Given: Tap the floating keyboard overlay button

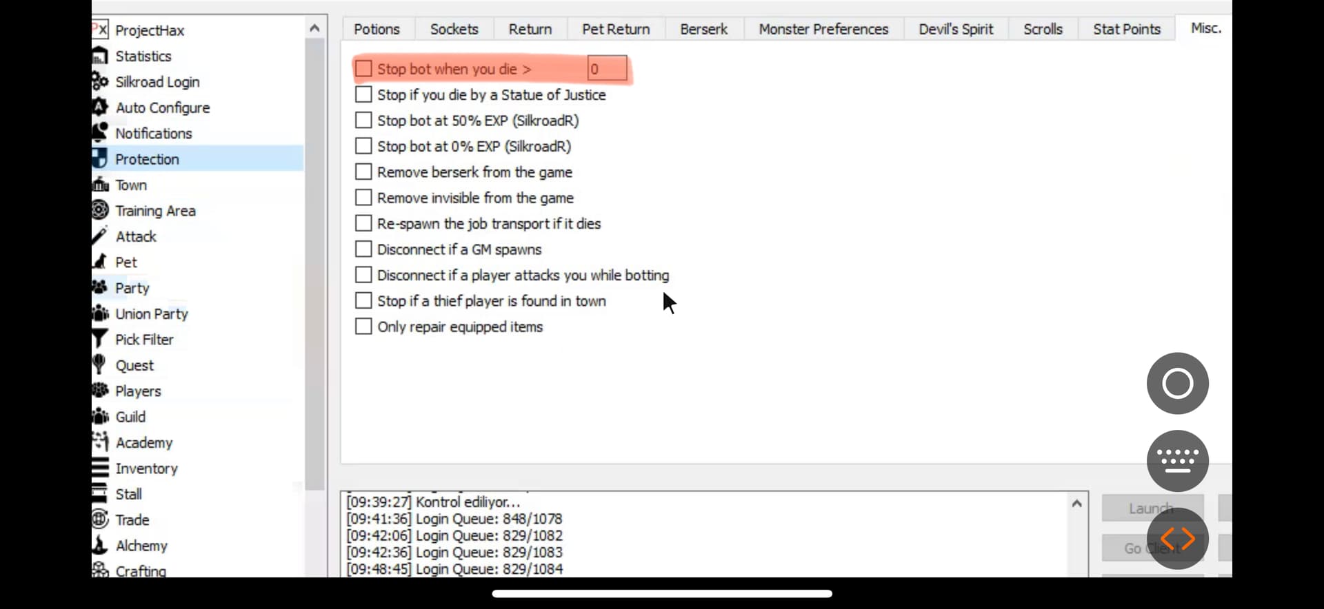Looking at the screenshot, I should click(x=1177, y=461).
